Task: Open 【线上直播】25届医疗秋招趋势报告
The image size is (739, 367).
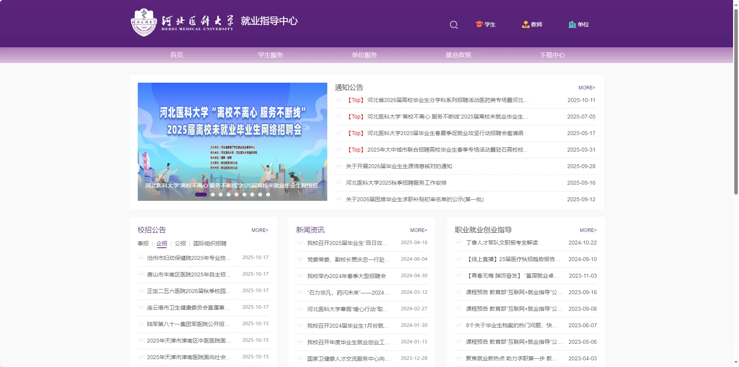Action: pyautogui.click(x=513, y=259)
